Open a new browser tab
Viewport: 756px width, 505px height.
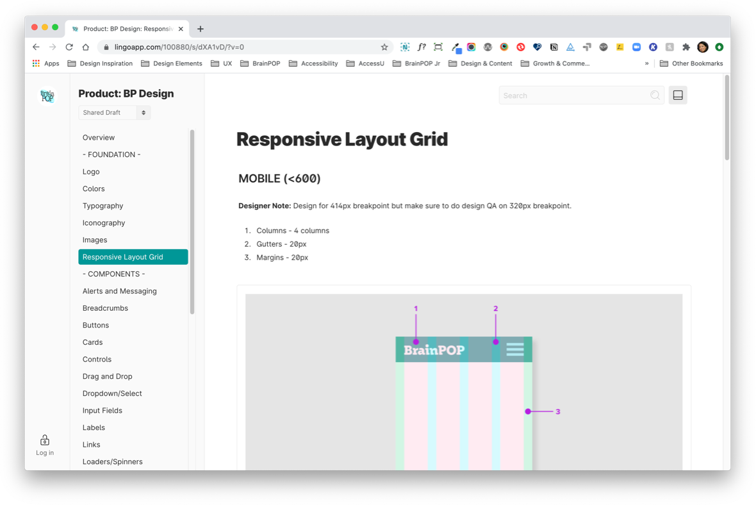[200, 29]
